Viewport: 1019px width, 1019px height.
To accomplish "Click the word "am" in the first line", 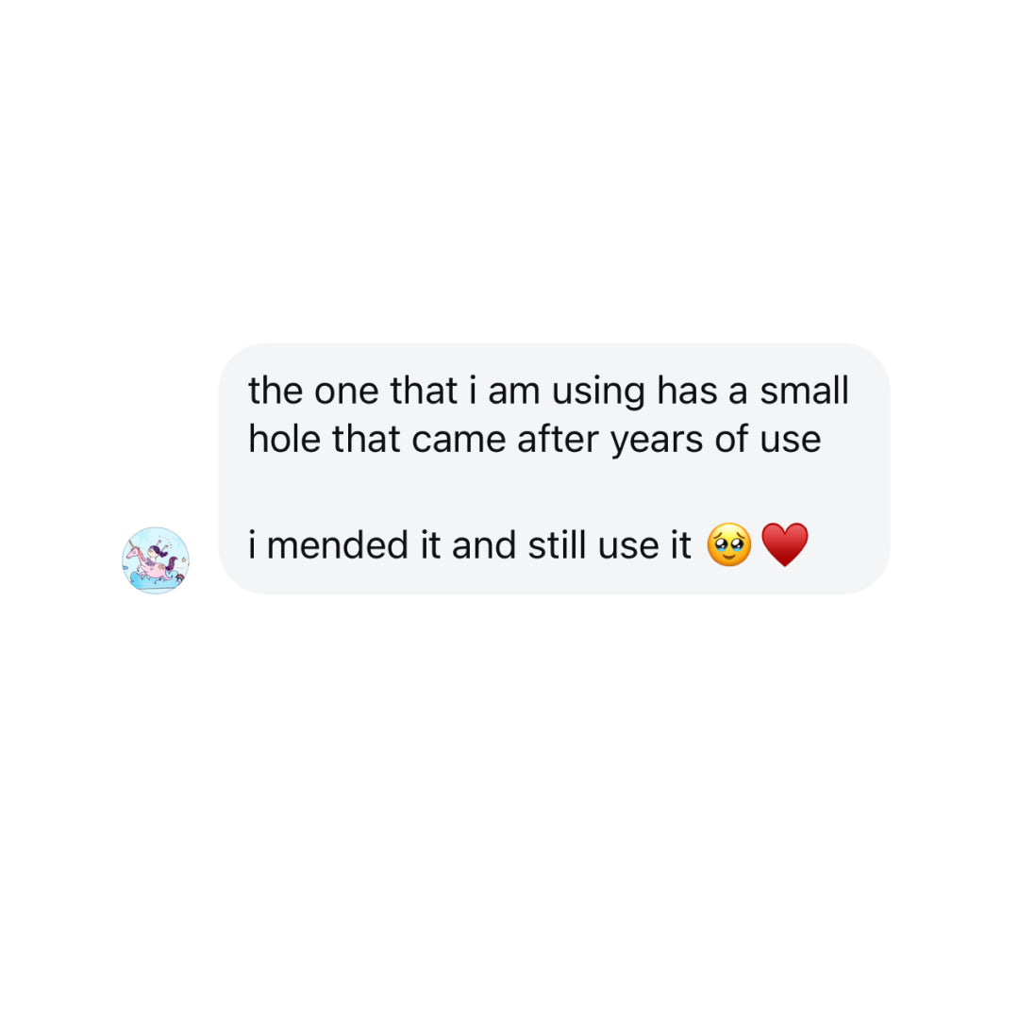I will click(513, 393).
